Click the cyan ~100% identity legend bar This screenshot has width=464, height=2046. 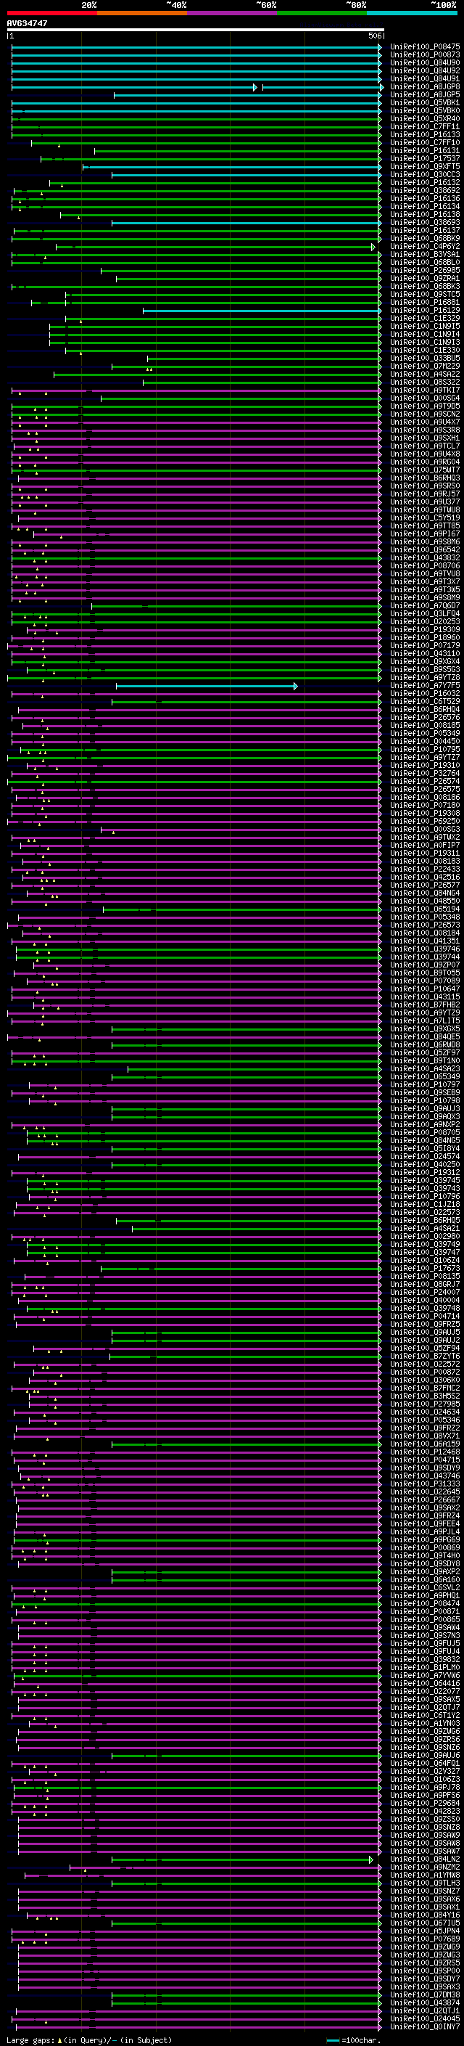(412, 13)
